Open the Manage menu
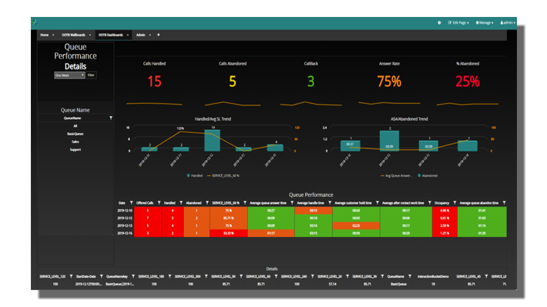This screenshot has height=307, width=547. (x=485, y=22)
